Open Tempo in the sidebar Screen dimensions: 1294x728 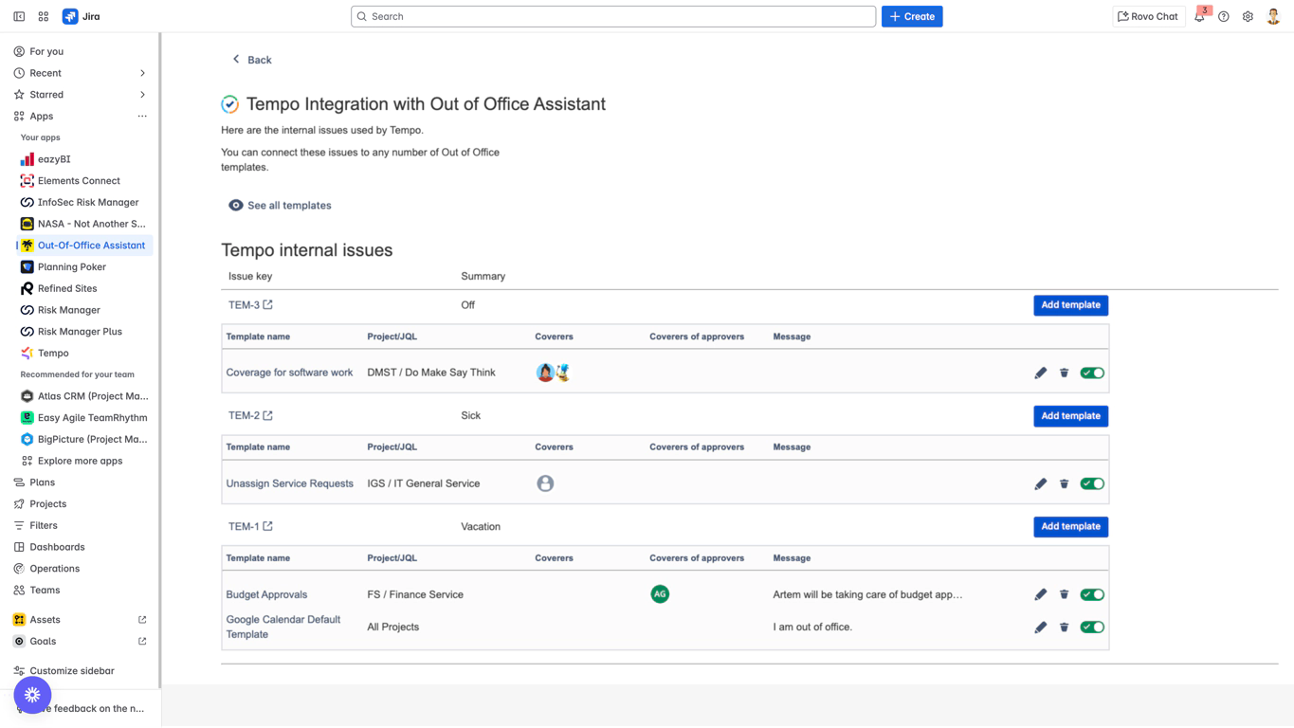(x=53, y=353)
